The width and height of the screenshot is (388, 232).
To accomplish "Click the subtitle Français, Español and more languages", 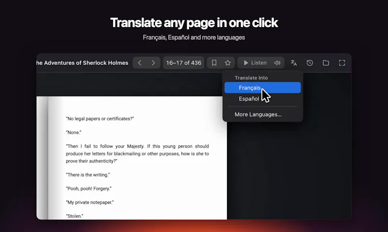I will (x=194, y=37).
